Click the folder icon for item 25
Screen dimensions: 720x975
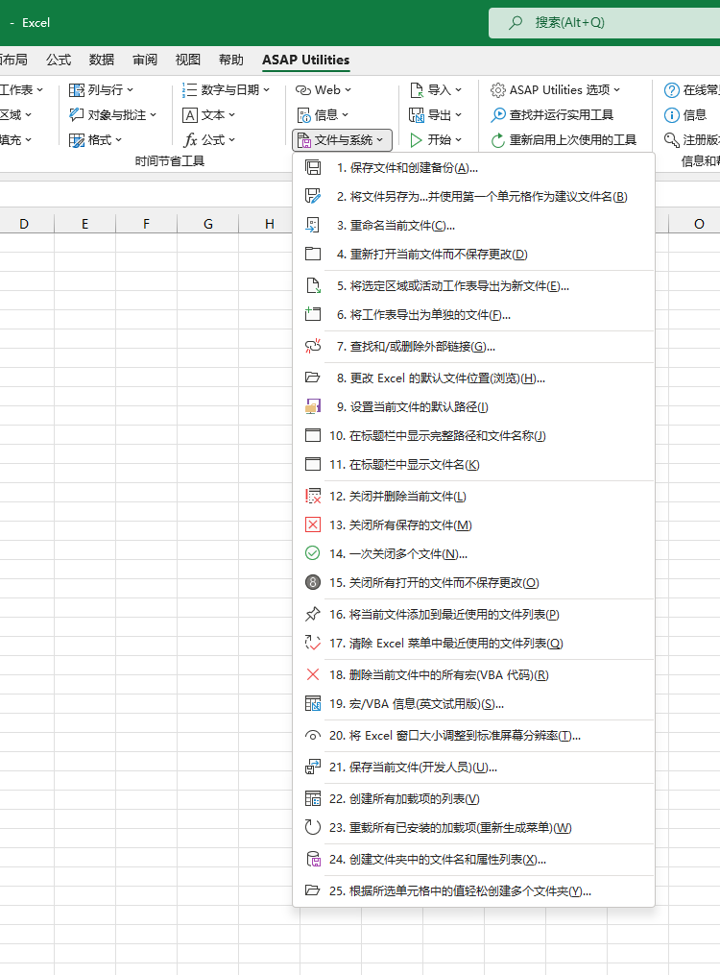313,890
